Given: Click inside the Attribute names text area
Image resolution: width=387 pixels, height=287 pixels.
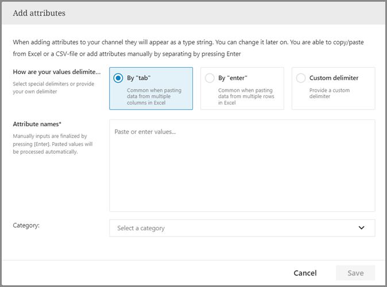Looking at the screenshot, I should (242, 172).
